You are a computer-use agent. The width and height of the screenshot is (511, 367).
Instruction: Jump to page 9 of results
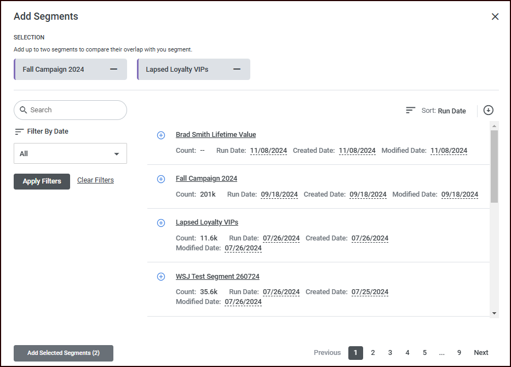coord(459,353)
